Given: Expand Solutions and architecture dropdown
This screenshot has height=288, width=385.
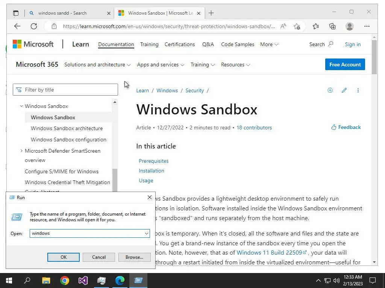Looking at the screenshot, I should click(97, 64).
